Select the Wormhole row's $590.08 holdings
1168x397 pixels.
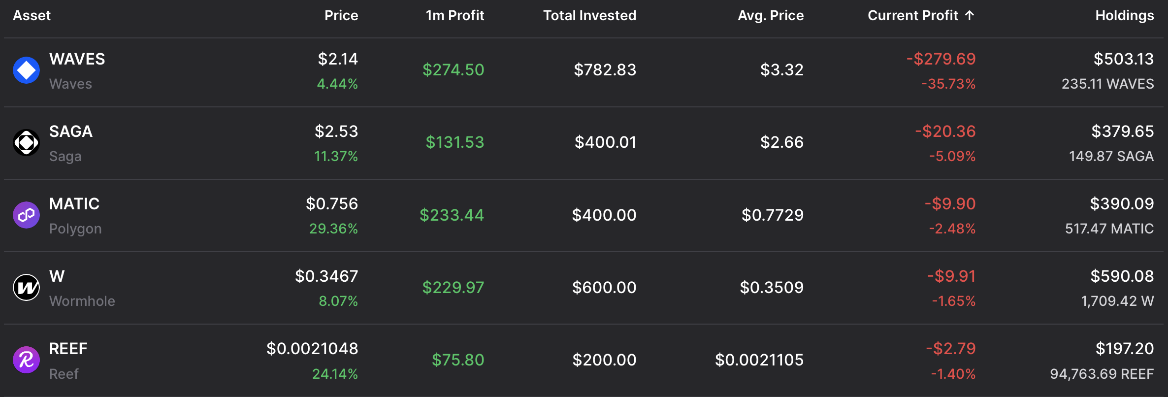(x=1122, y=276)
